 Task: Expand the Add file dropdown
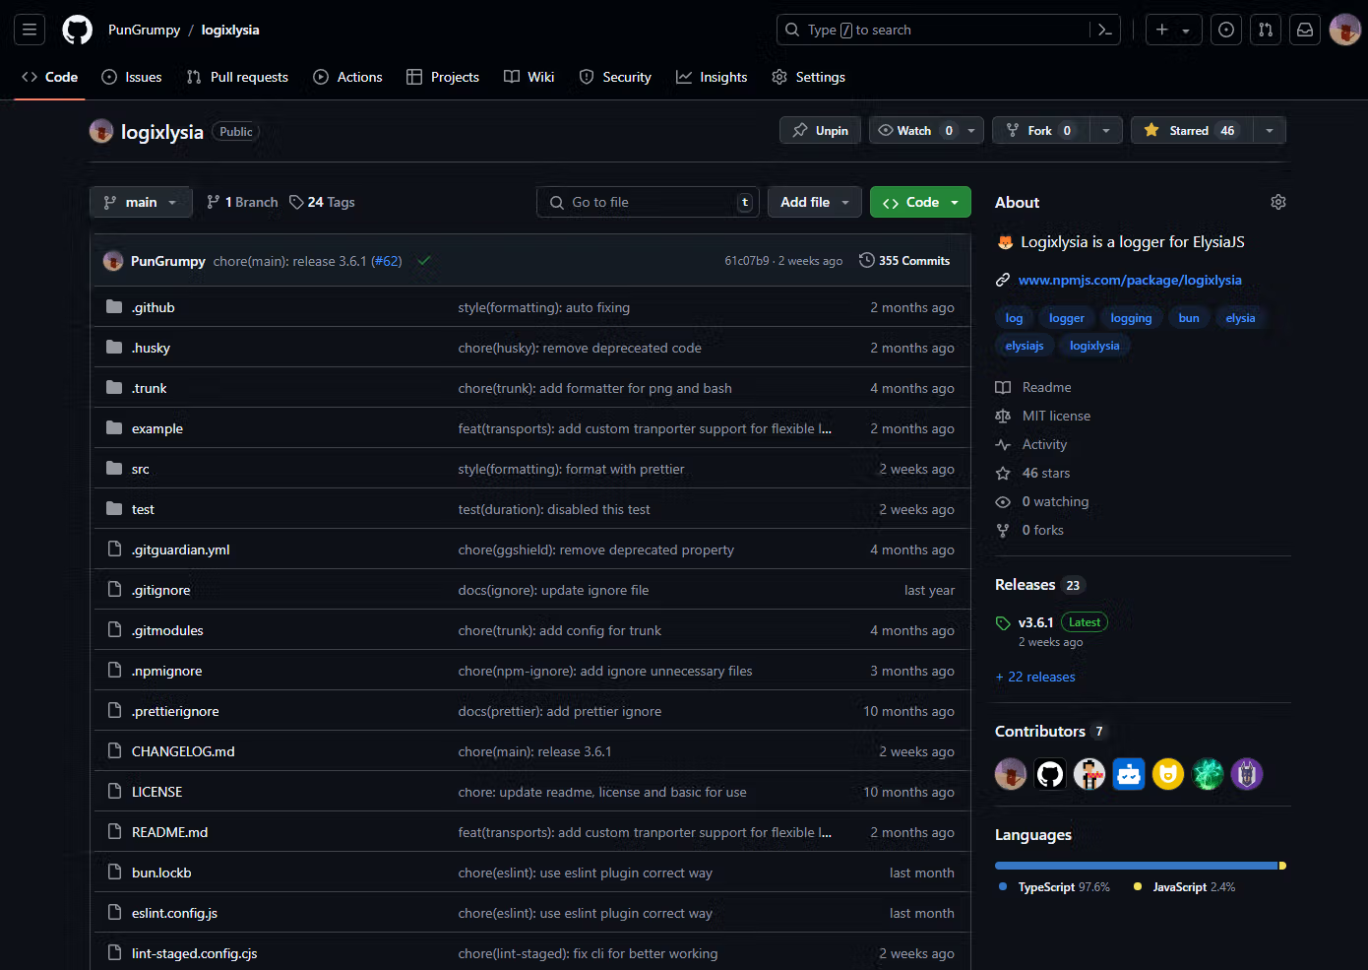(x=814, y=202)
